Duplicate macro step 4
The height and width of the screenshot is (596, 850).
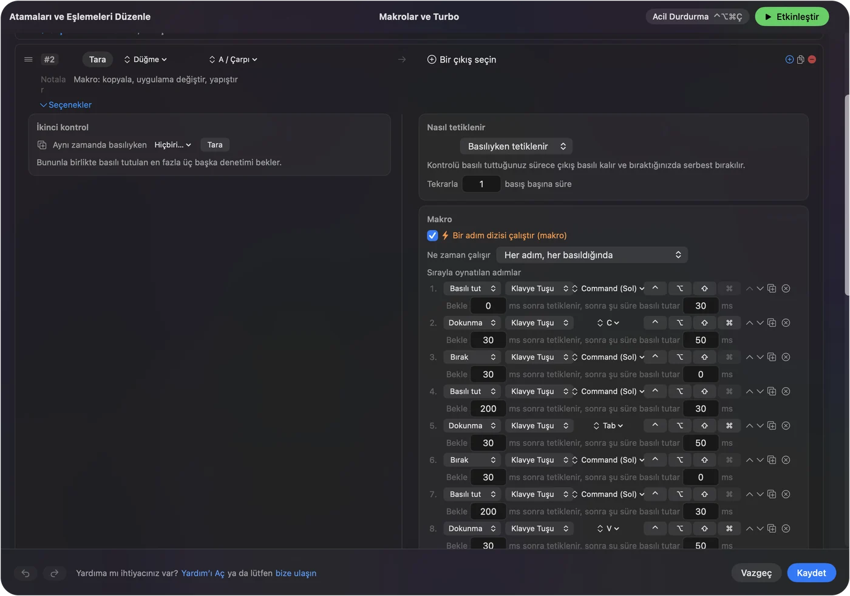(x=772, y=391)
